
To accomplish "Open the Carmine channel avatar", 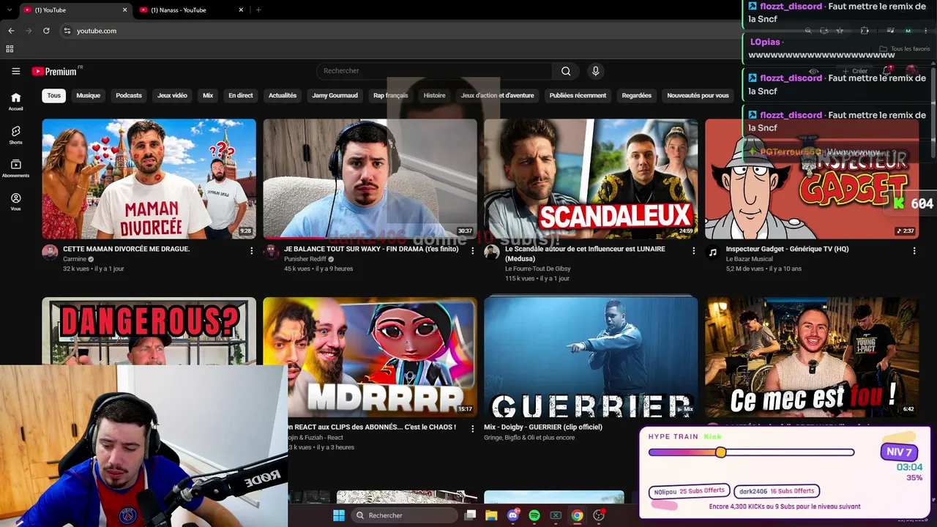I will (50, 253).
